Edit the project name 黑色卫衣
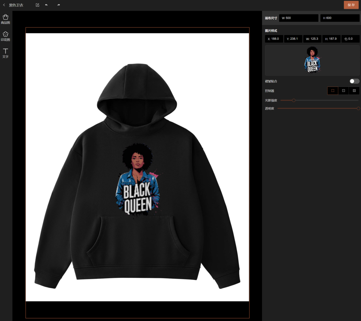 point(37,5)
